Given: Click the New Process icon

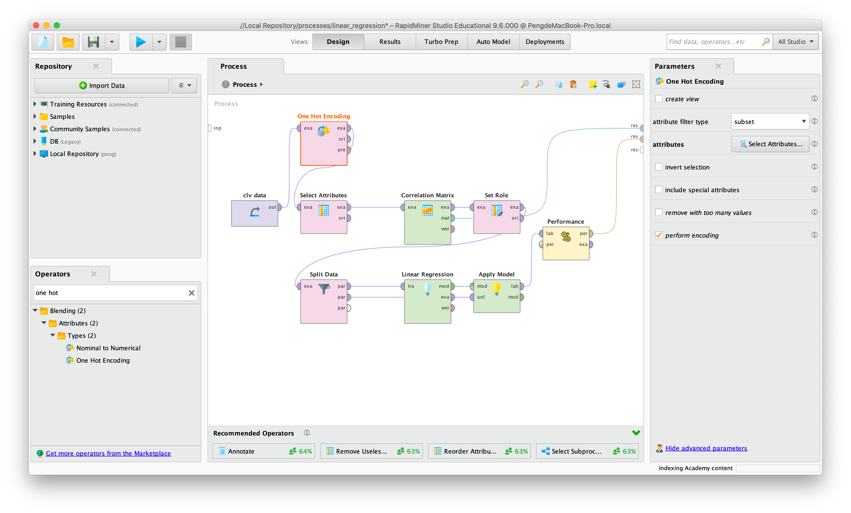Looking at the screenshot, I should pos(43,42).
